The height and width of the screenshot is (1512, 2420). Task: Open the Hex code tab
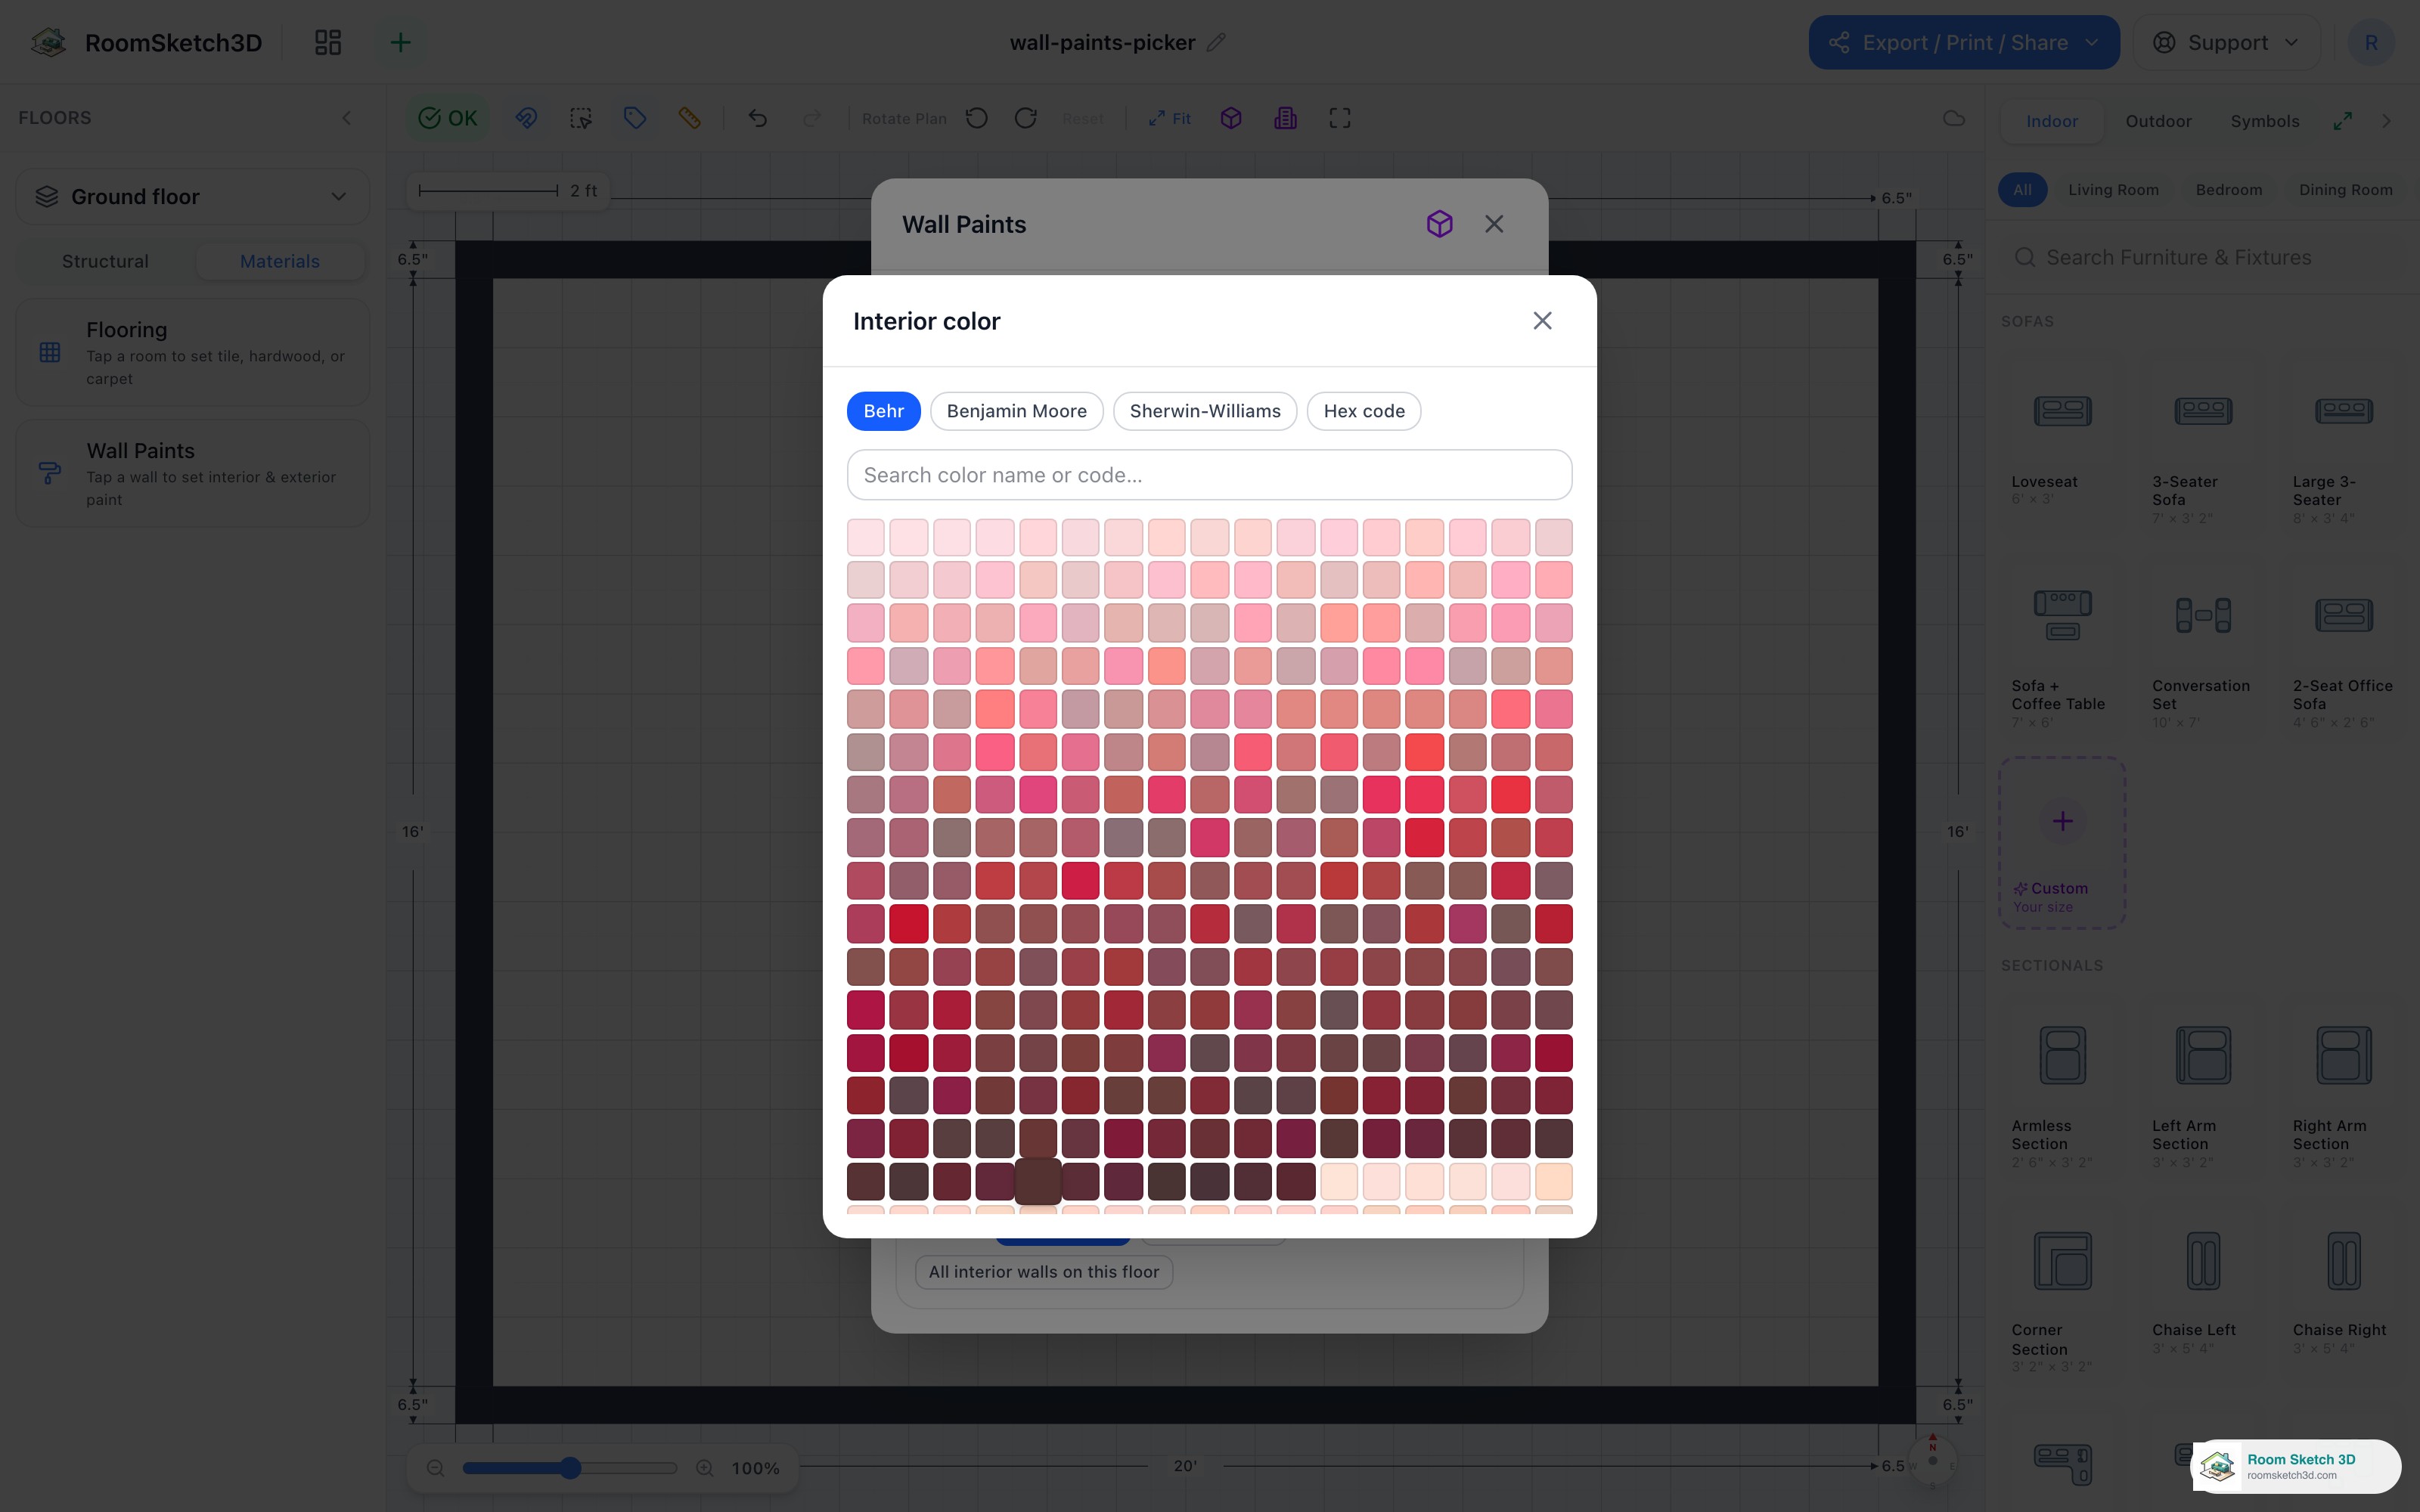(1363, 411)
